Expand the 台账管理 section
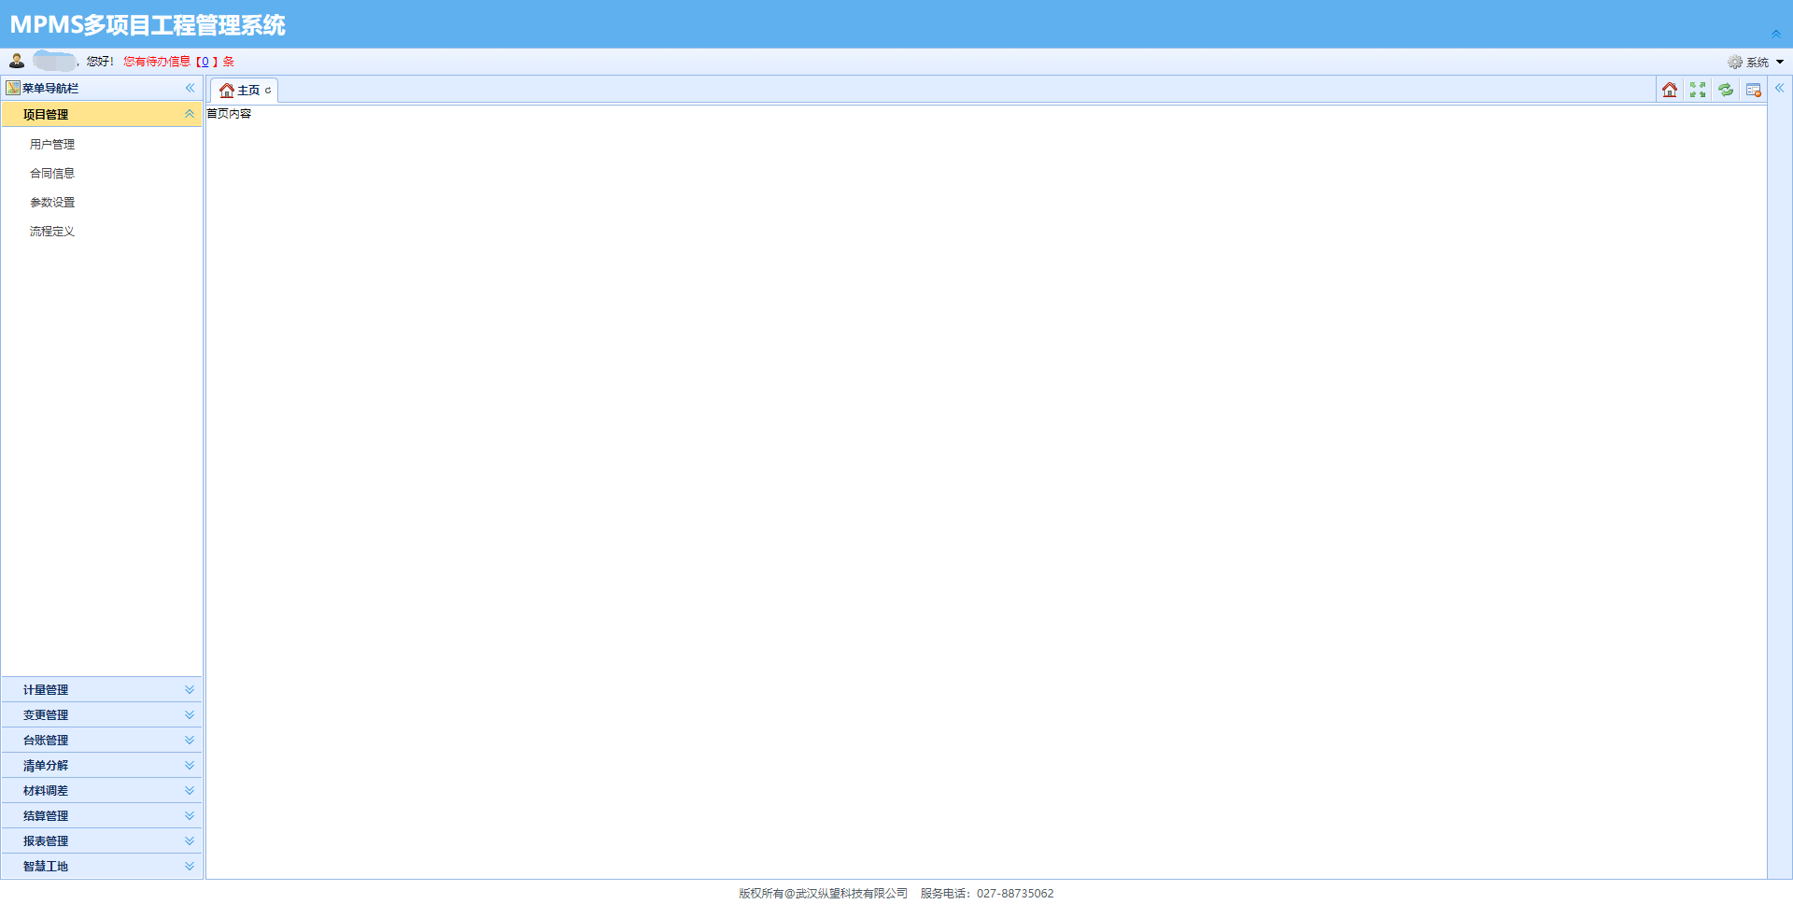The image size is (1793, 904). click(102, 740)
